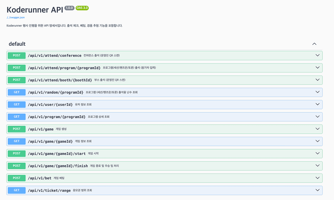Expand chevron on game/{gameId} GET row
Image resolution: width=334 pixels, height=200 pixels.
click(318, 141)
